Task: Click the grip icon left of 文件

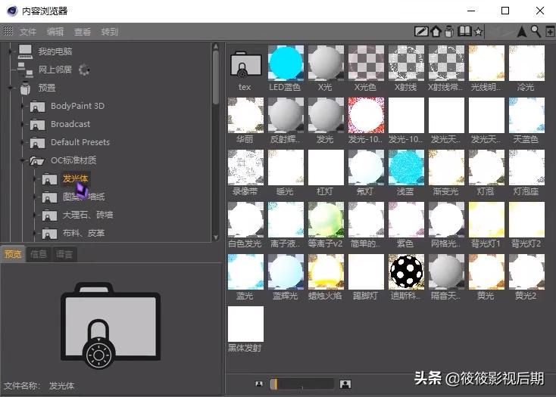Action: click(x=8, y=32)
